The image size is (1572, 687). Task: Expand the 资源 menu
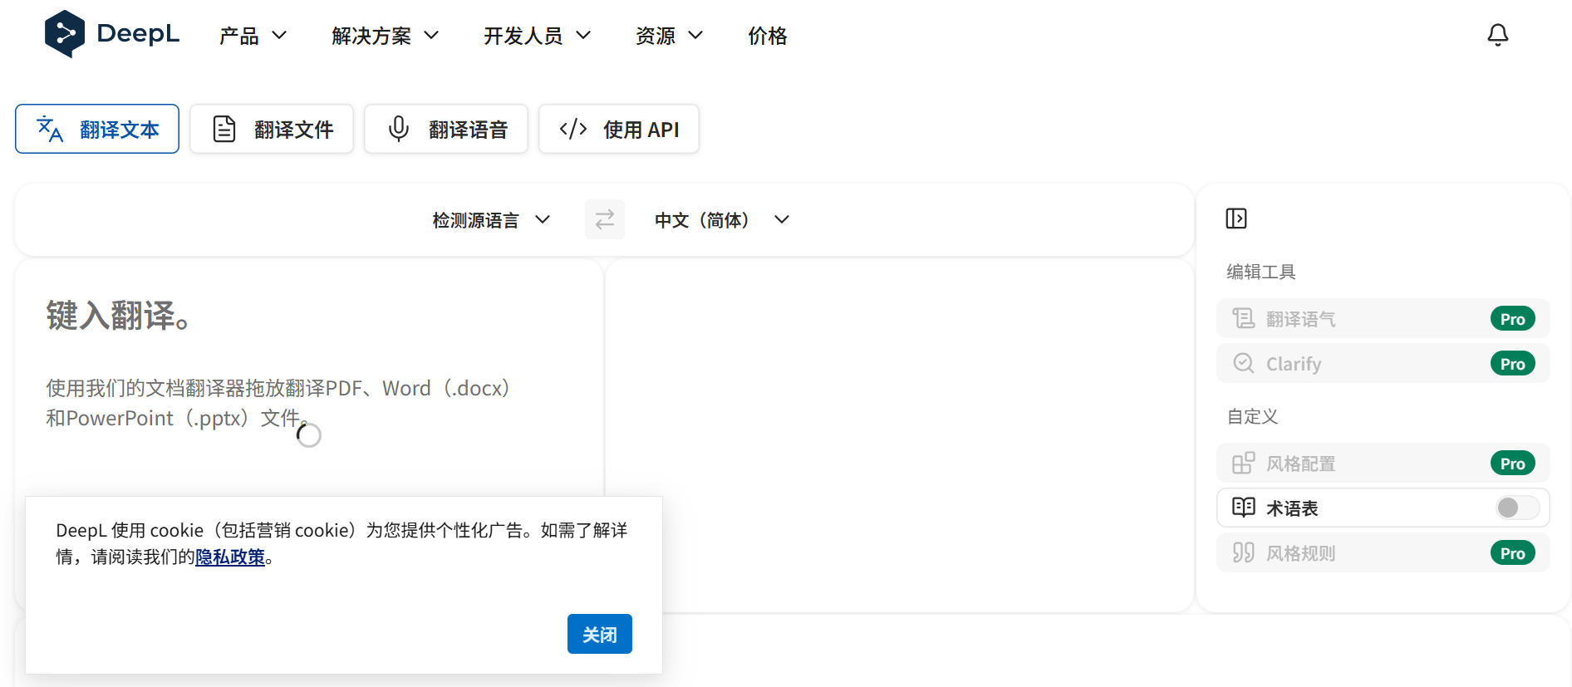click(669, 36)
